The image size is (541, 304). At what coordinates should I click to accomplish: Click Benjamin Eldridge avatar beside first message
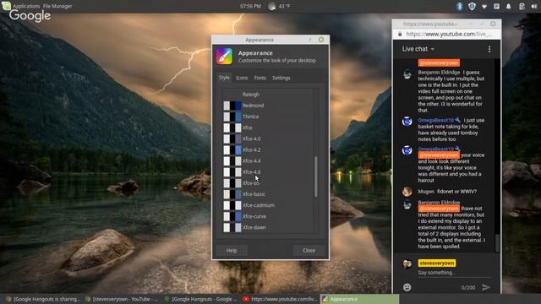(407, 74)
